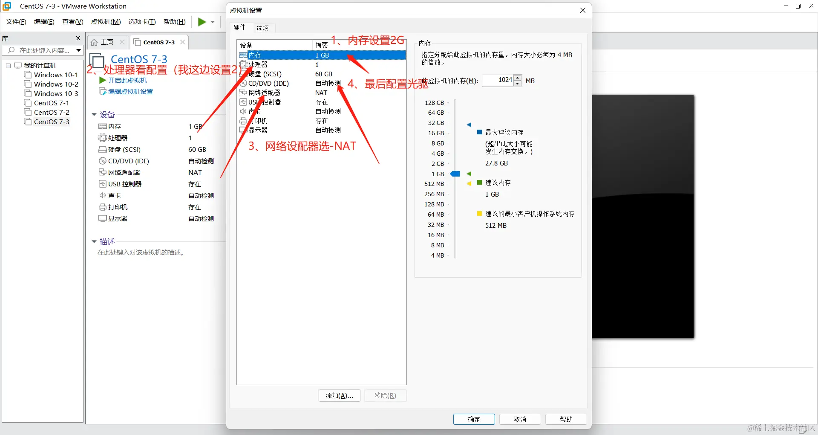Click the 声卡 sound card icon in main window
The height and width of the screenshot is (435, 818).
click(x=102, y=195)
